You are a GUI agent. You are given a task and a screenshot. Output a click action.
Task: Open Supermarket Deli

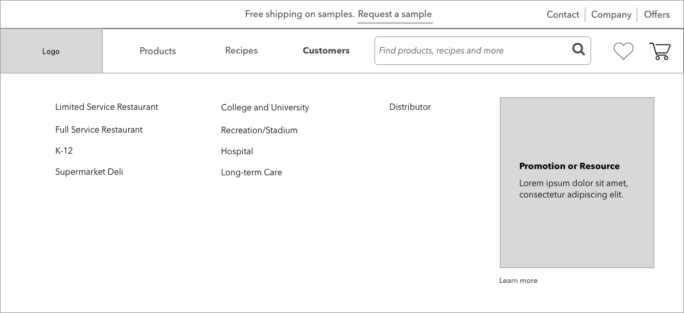tap(89, 172)
